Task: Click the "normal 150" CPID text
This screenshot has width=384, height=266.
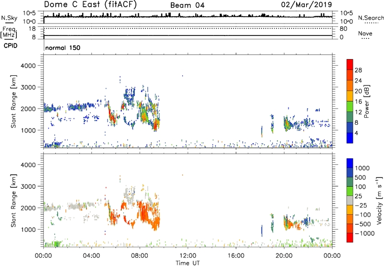Action: pyautogui.click(x=63, y=48)
